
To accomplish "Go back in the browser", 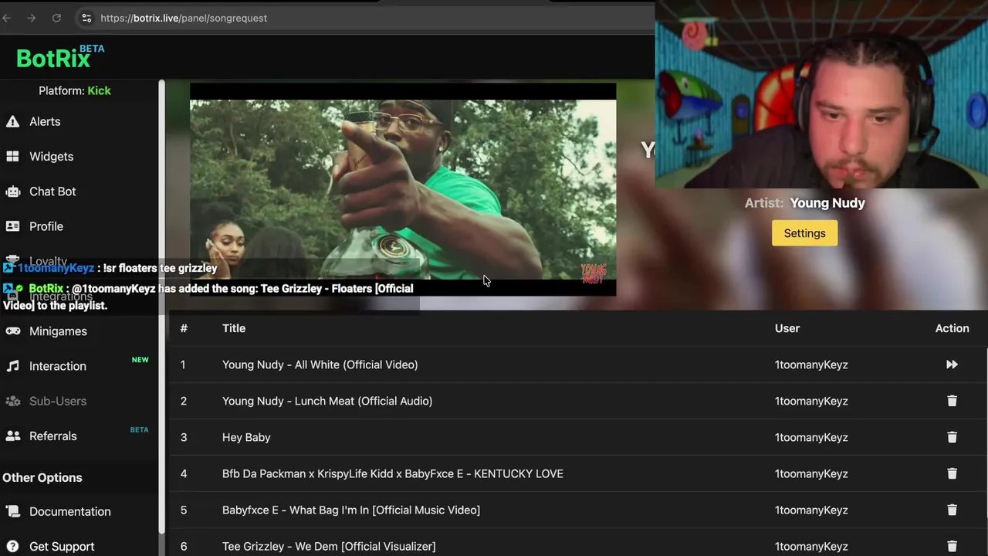I will click(x=7, y=18).
